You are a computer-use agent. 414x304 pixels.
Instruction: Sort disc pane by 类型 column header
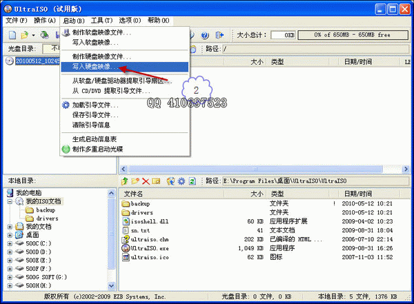(299, 62)
